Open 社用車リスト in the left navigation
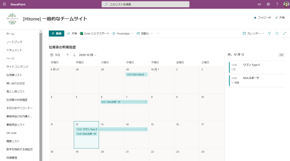This screenshot has width=290, height=161. click(x=14, y=75)
